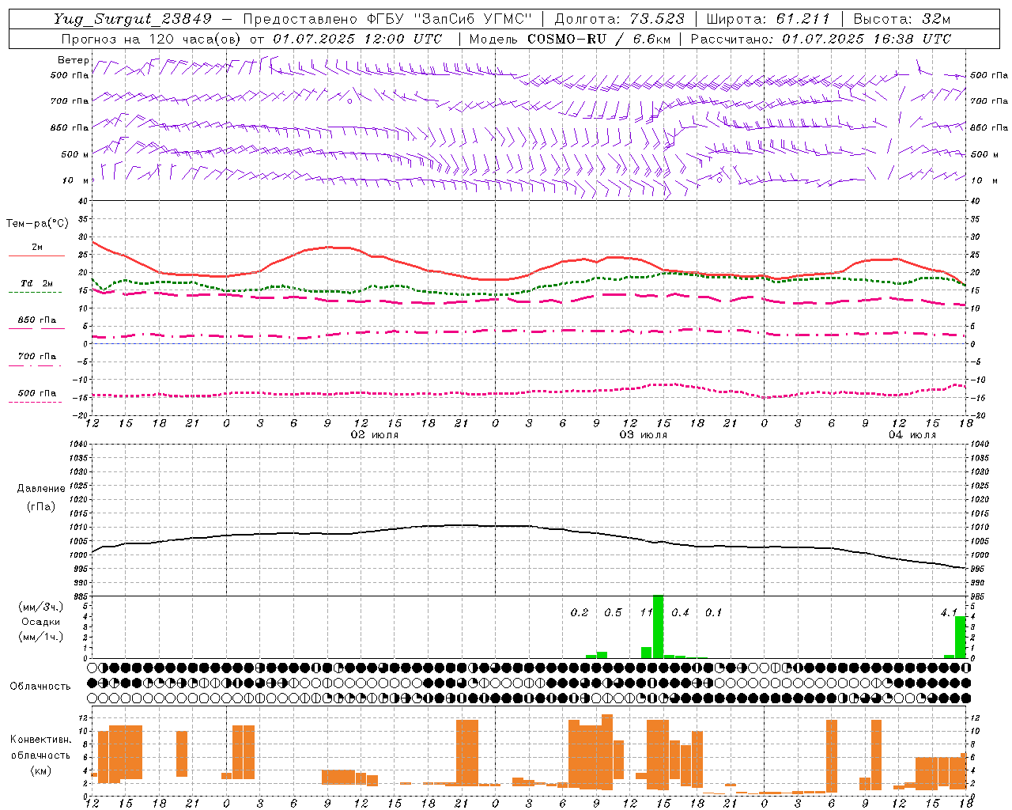This screenshot has width=1012, height=810.
Task: Click the Конвективн. облачность (км) label
Action: pyautogui.click(x=40, y=755)
